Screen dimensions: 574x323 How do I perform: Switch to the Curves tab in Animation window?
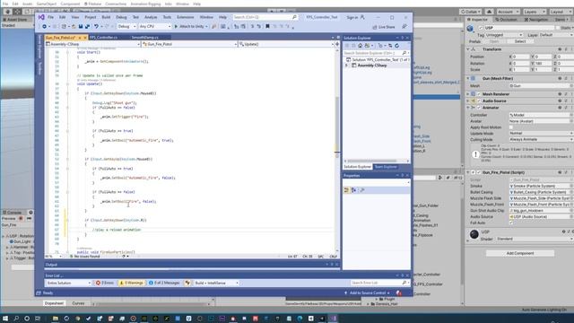pyautogui.click(x=78, y=303)
